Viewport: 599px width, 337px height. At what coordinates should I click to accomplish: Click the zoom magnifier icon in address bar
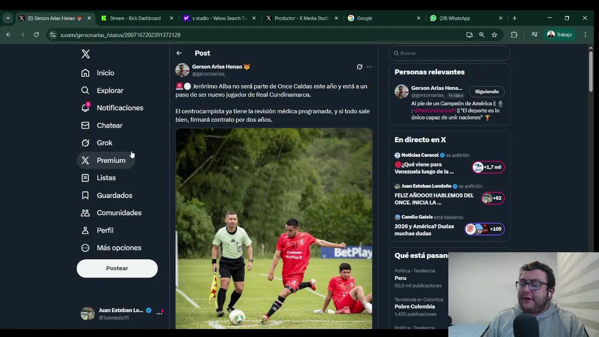(482, 35)
